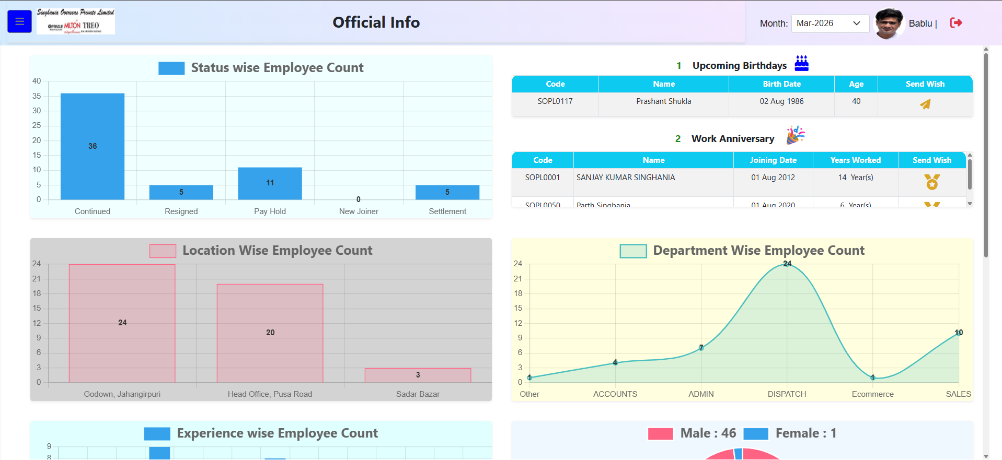
Task: Click the SALES data point
Action: [x=959, y=333]
